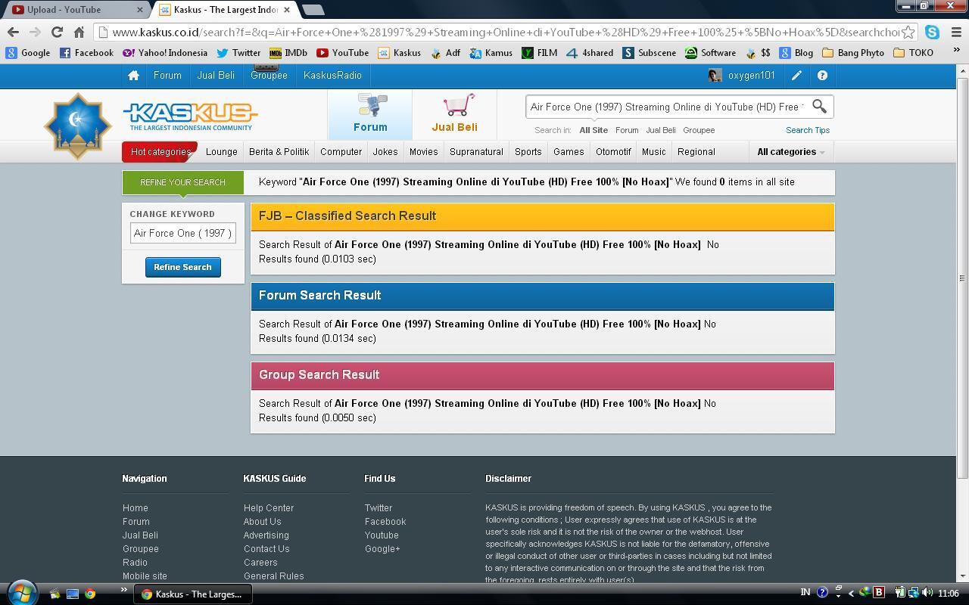Click the browser address bar
Image resolution: width=969 pixels, height=605 pixels.
pyautogui.click(x=505, y=32)
